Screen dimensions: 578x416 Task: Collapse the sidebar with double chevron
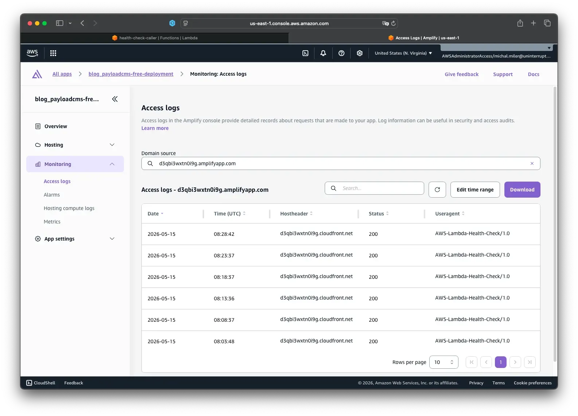(x=115, y=99)
